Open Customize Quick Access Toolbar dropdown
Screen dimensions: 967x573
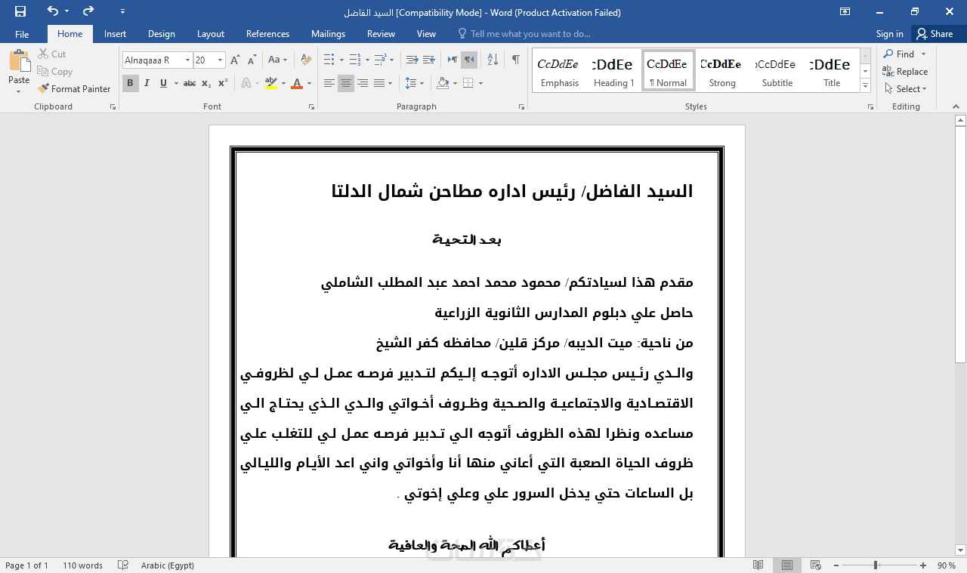pyautogui.click(x=123, y=12)
